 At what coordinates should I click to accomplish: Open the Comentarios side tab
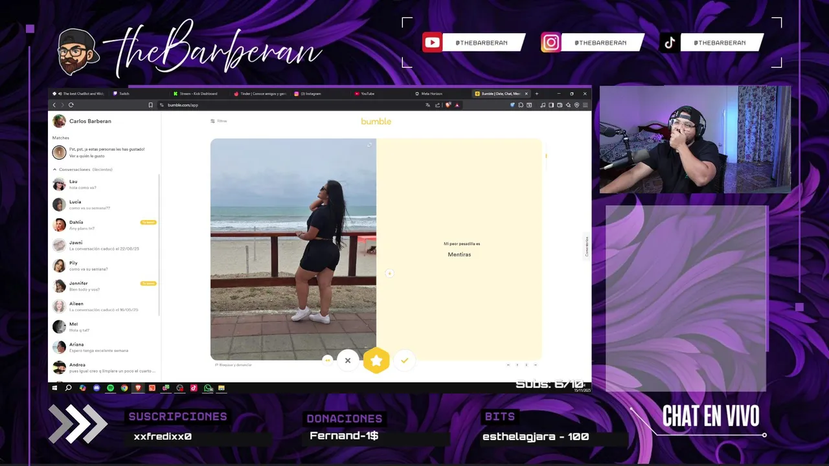pyautogui.click(x=587, y=247)
